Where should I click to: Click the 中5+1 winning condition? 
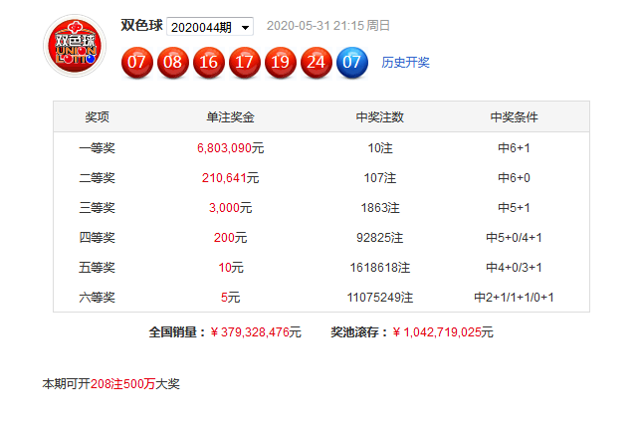click(x=514, y=208)
